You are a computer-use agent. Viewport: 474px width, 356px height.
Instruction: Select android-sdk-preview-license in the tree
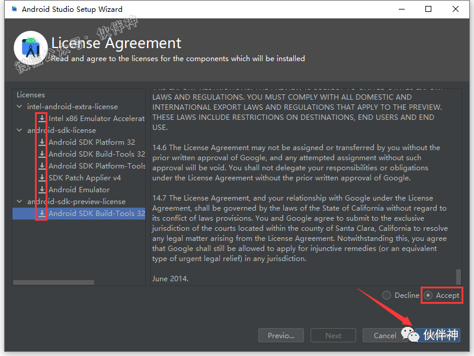tap(76, 201)
